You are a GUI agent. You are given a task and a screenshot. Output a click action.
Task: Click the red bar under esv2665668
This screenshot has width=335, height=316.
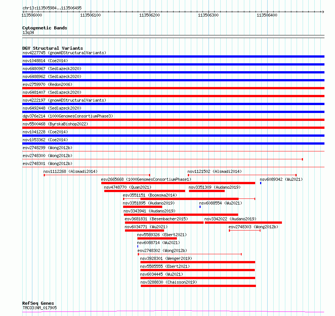coord(178,183)
